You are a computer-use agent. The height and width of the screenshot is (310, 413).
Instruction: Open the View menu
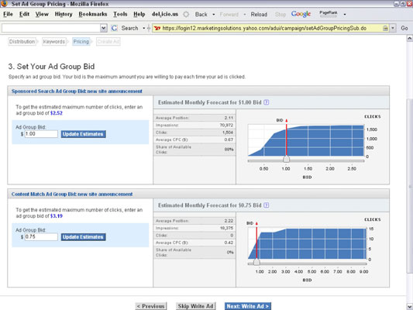tap(42, 14)
